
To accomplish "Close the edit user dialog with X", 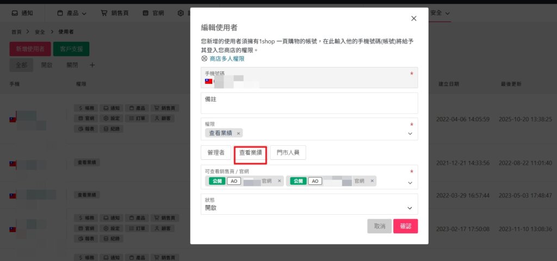I will tap(413, 18).
